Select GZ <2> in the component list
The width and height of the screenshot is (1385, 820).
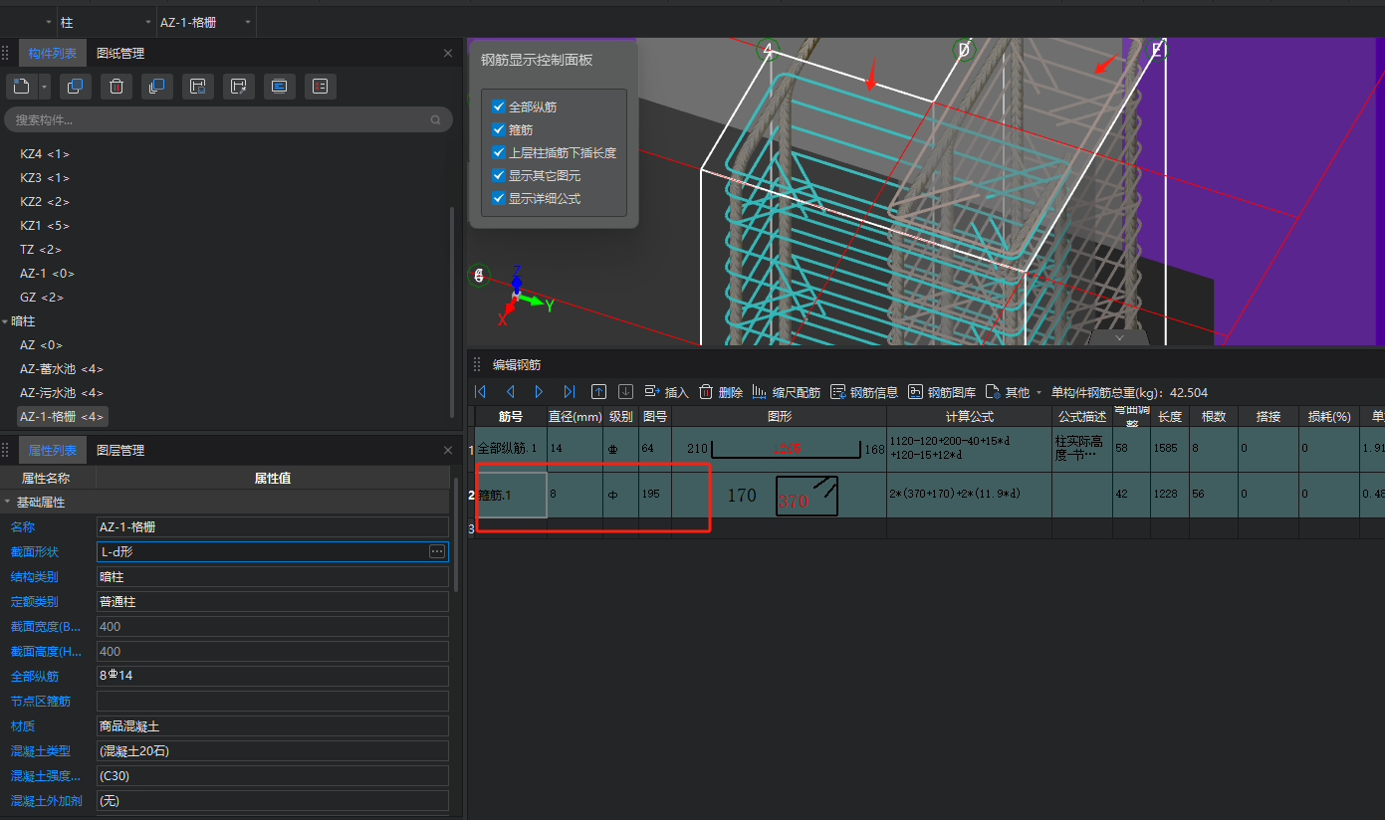coord(42,298)
